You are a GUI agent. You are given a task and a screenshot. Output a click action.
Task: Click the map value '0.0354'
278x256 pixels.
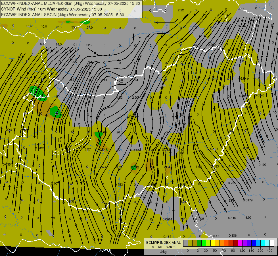coord(7,164)
